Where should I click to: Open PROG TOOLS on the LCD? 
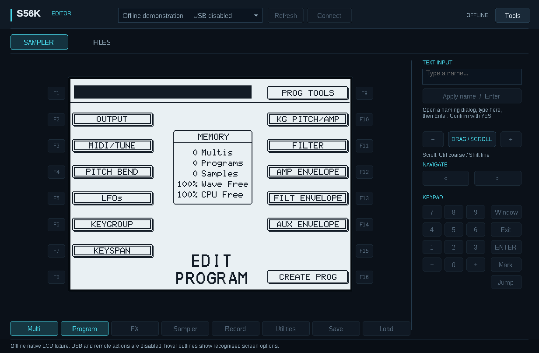pyautogui.click(x=308, y=93)
